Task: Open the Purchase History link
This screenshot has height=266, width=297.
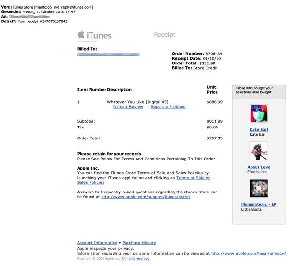Action: 139,243
